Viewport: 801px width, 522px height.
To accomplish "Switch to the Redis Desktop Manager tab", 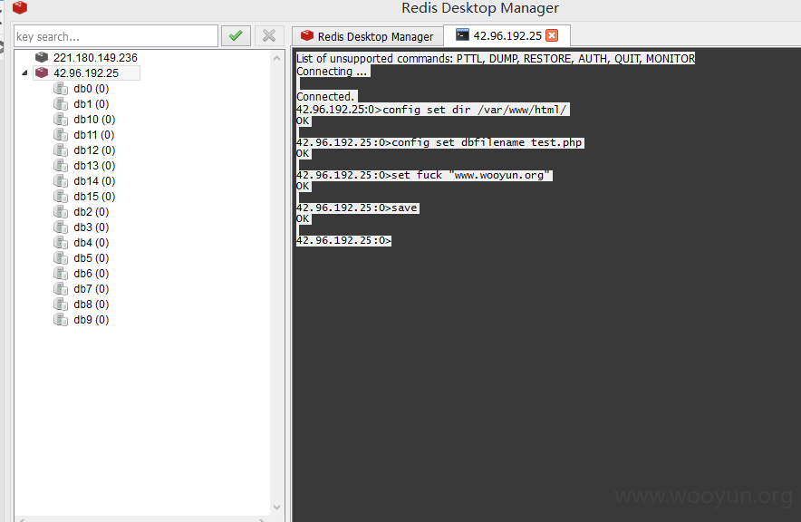I will (367, 36).
